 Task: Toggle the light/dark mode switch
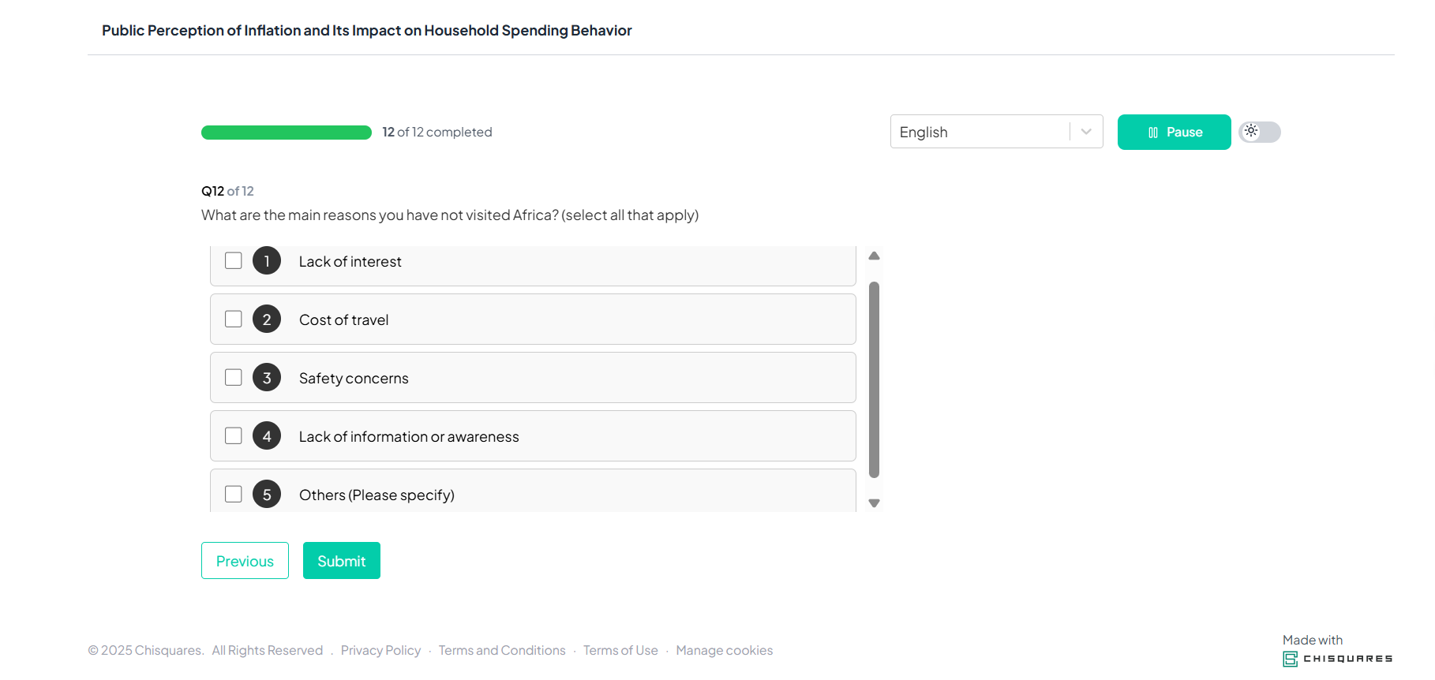coord(1259,132)
